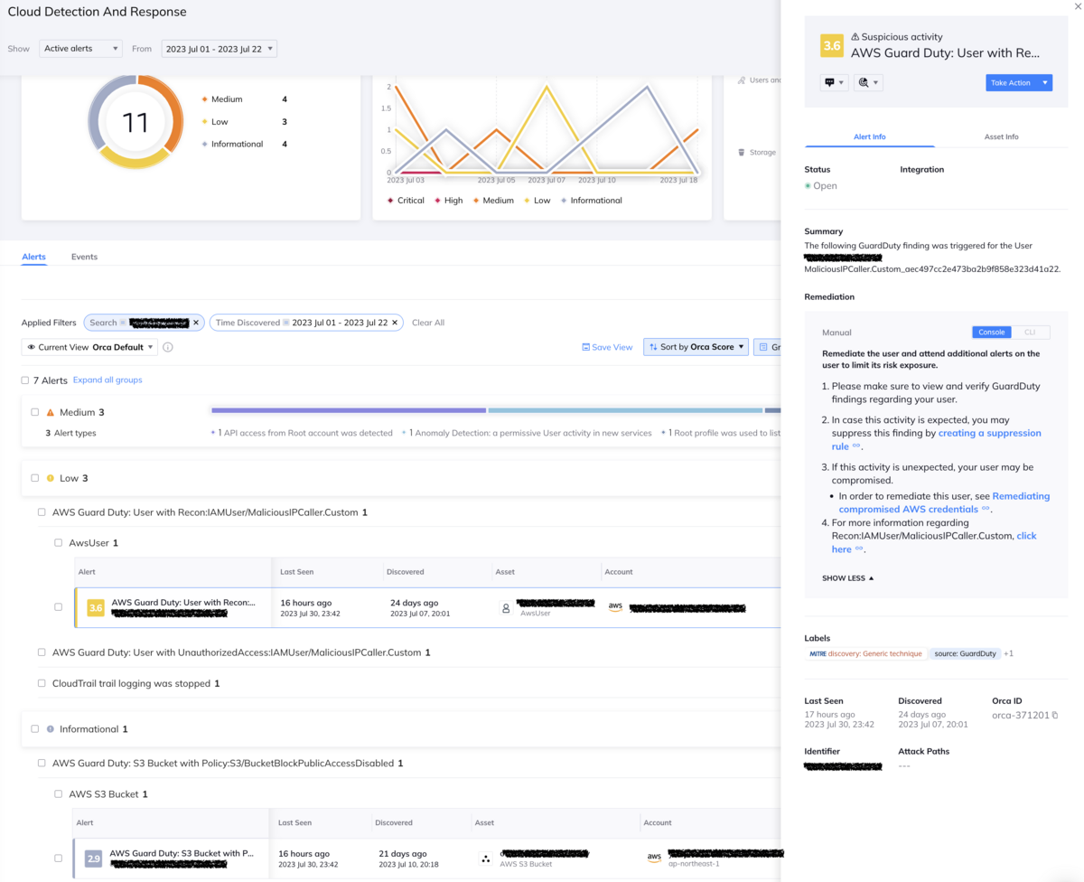
Task: Expand the +1 additional labels
Action: [1009, 653]
